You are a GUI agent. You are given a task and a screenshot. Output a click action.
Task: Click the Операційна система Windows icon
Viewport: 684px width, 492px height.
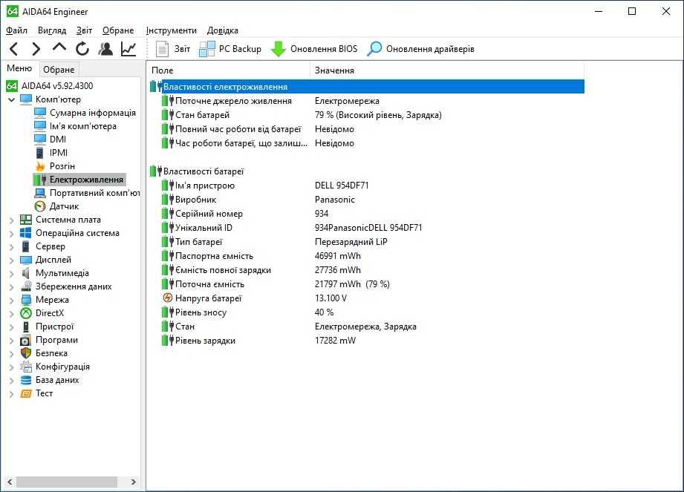point(26,233)
